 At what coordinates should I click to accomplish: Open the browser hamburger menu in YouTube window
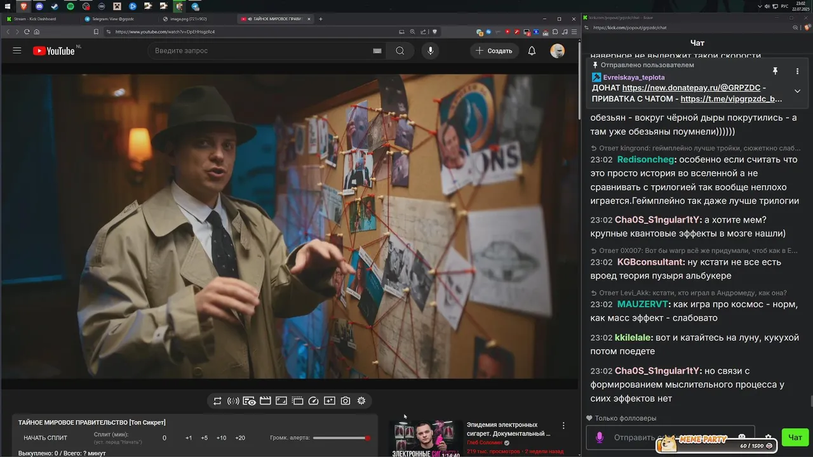click(x=574, y=32)
